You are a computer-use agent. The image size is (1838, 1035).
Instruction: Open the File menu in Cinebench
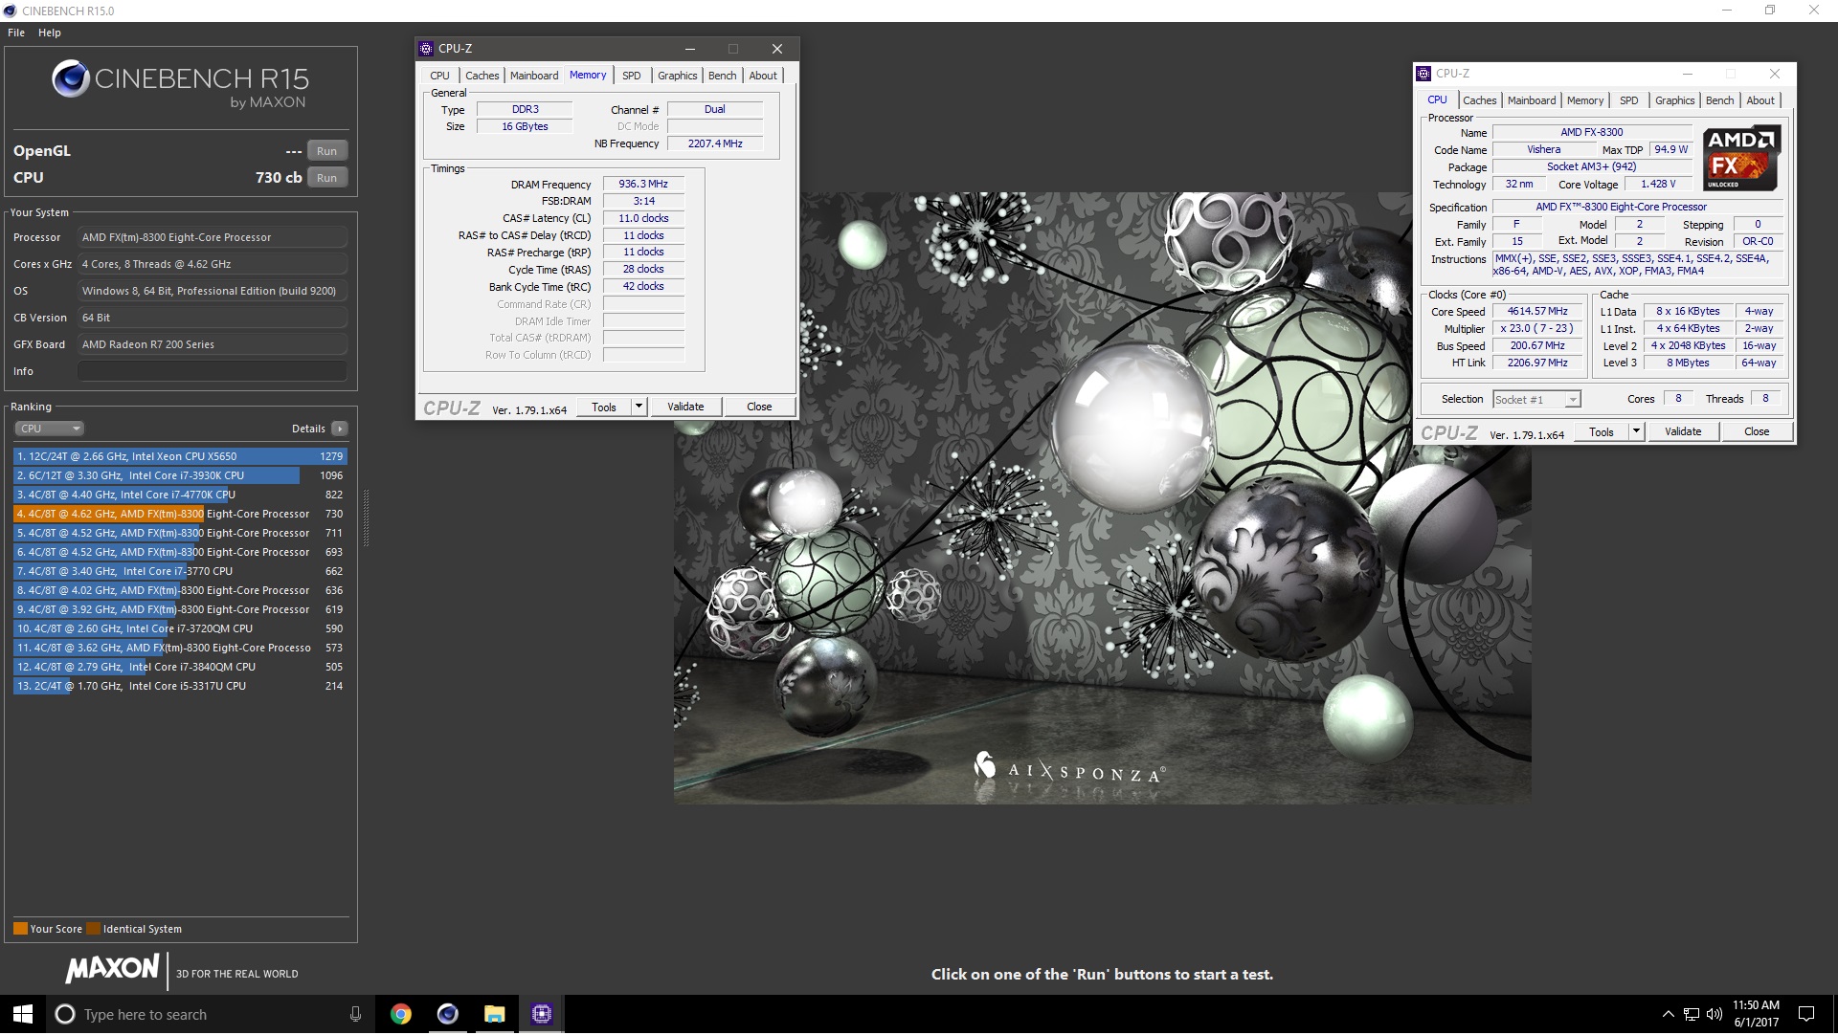16,33
